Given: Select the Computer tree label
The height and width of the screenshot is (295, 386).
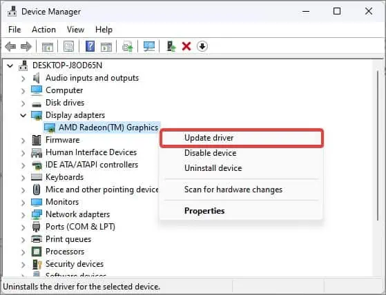Looking at the screenshot, I should 64,90.
